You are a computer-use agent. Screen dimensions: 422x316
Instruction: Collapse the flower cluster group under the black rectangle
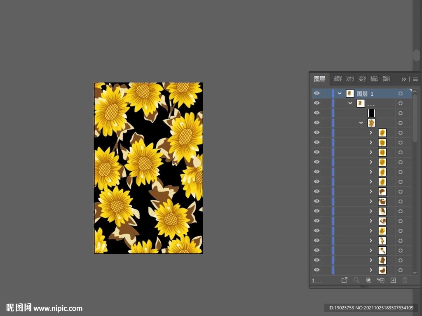(361, 123)
